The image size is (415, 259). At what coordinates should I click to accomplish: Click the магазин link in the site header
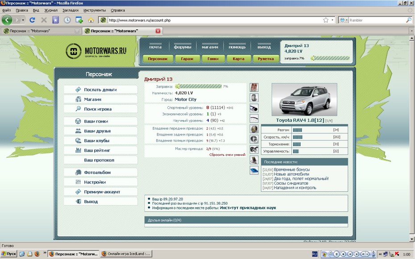210,47
